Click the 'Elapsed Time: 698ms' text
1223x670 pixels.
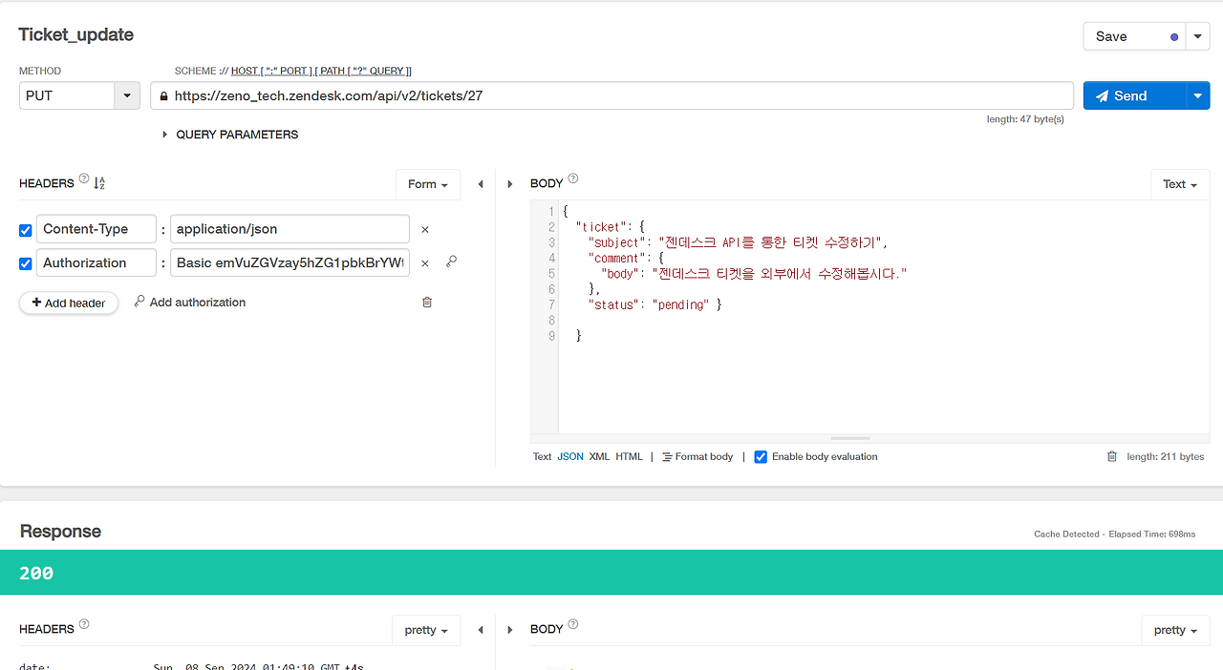coord(1152,534)
